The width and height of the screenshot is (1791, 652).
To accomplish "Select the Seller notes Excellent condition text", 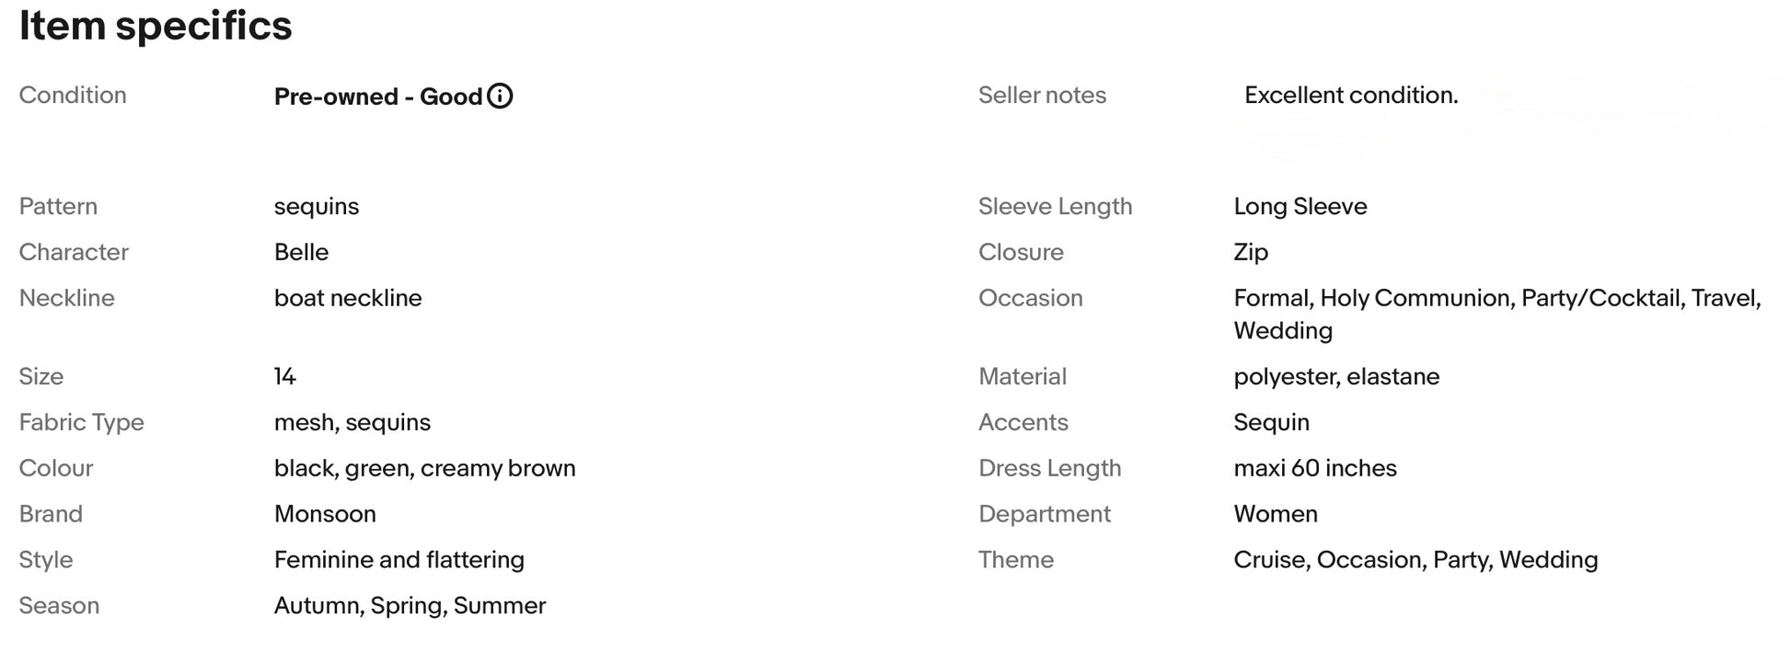I will [x=1351, y=95].
